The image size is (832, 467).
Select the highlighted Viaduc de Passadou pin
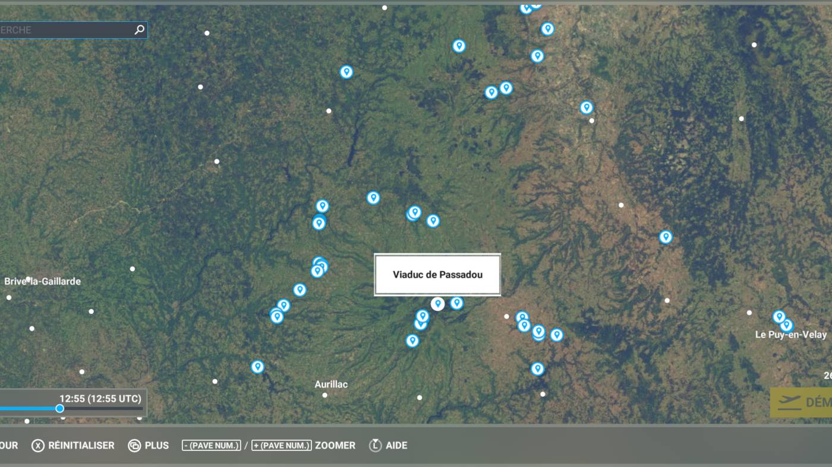click(x=438, y=304)
